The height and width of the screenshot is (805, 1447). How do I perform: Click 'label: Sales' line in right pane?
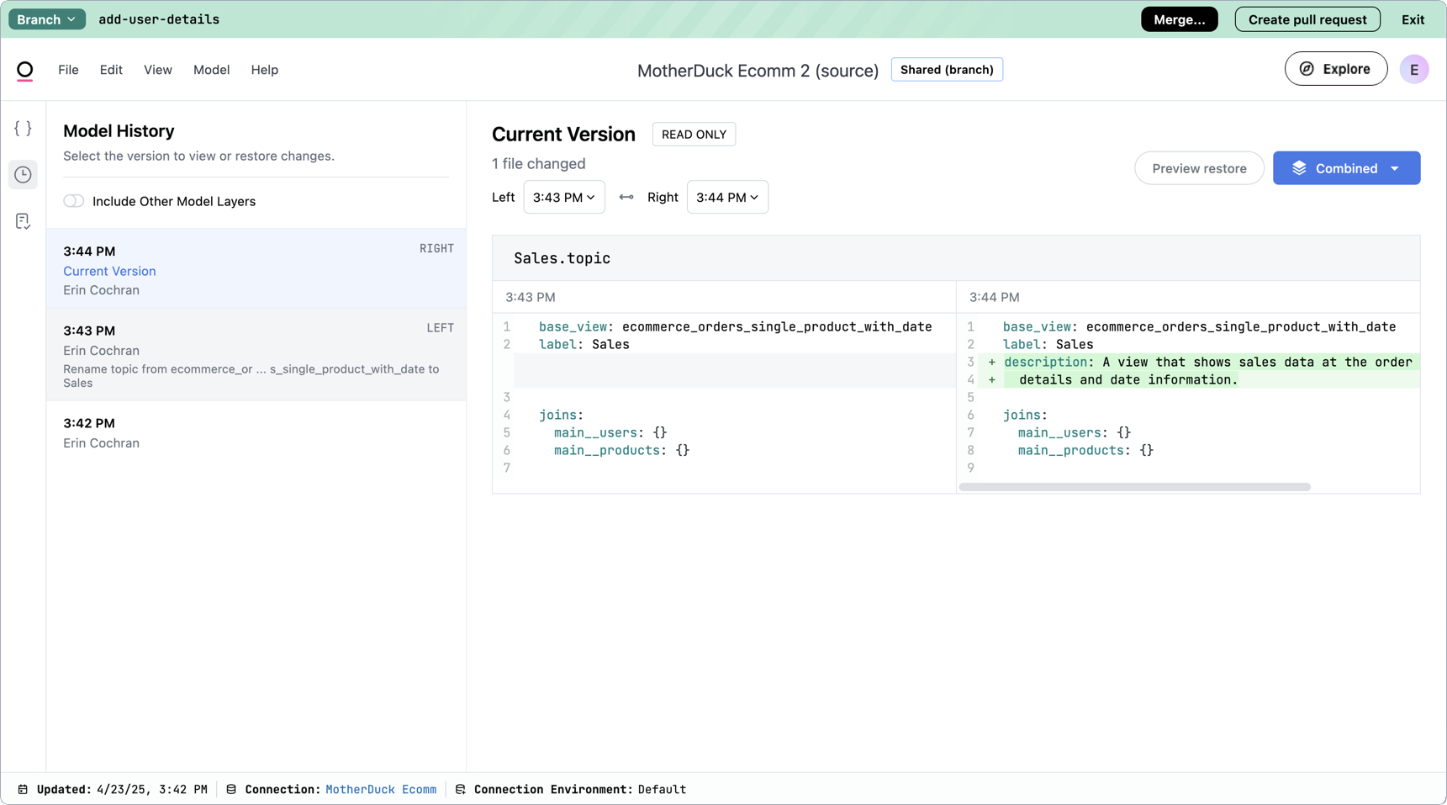tap(1048, 344)
